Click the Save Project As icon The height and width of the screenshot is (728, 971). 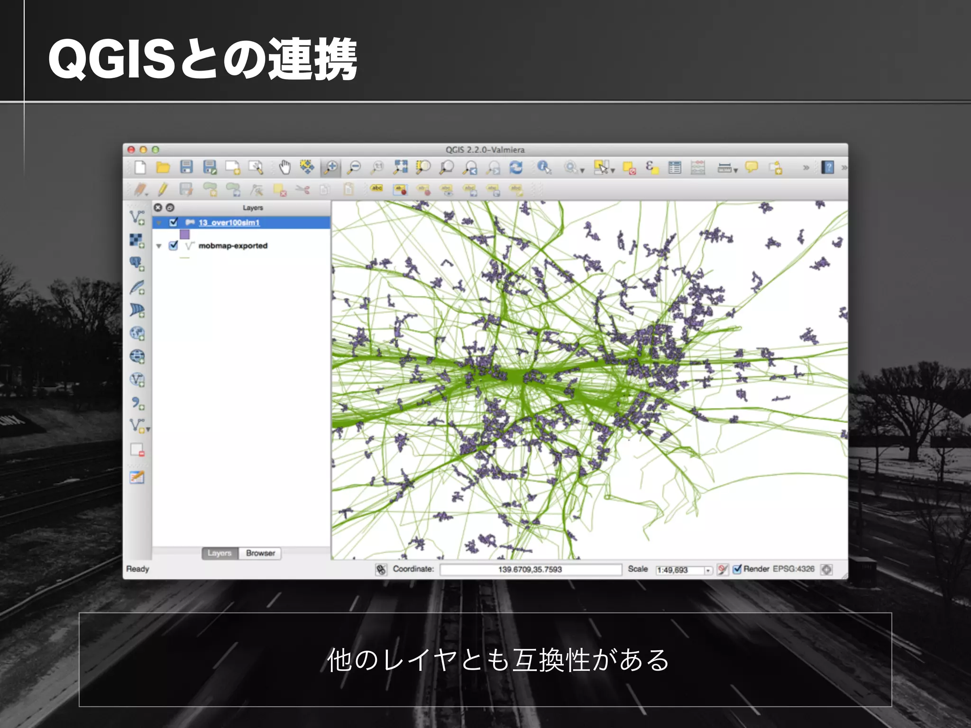(x=210, y=167)
